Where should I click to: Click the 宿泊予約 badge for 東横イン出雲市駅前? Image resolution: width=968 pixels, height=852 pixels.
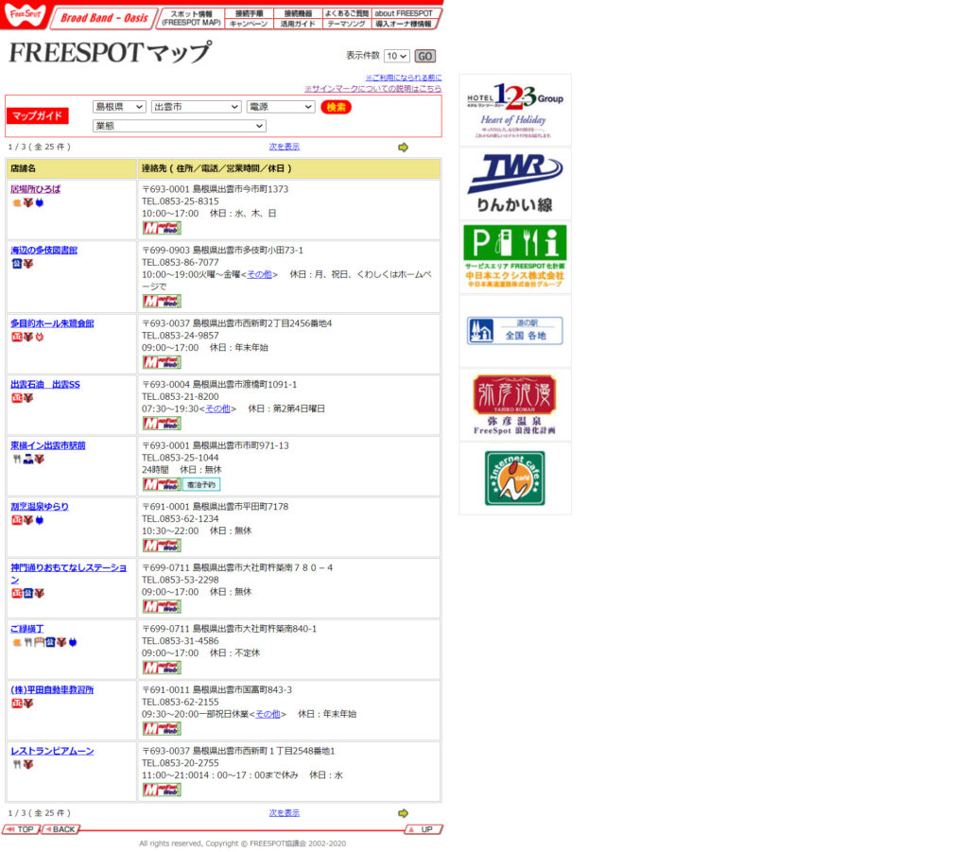point(201,484)
